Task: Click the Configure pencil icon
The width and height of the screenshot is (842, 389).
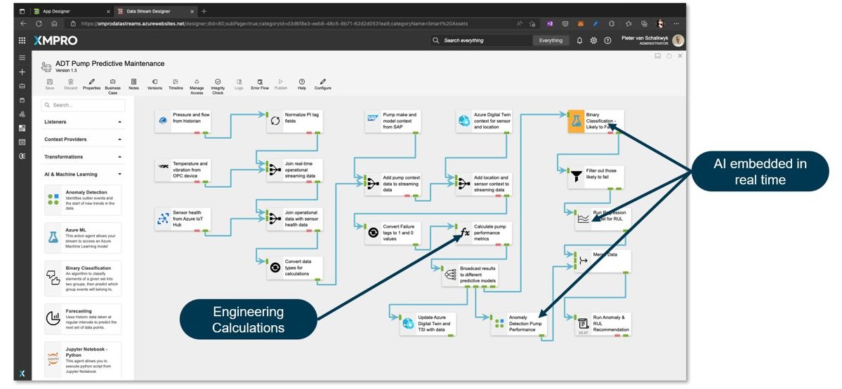Action: (323, 83)
